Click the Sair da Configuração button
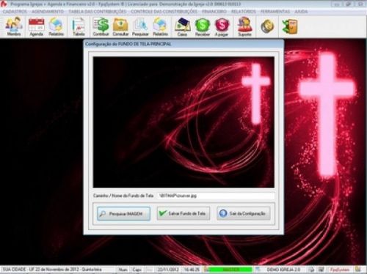This screenshot has width=367, height=274. coord(244,213)
